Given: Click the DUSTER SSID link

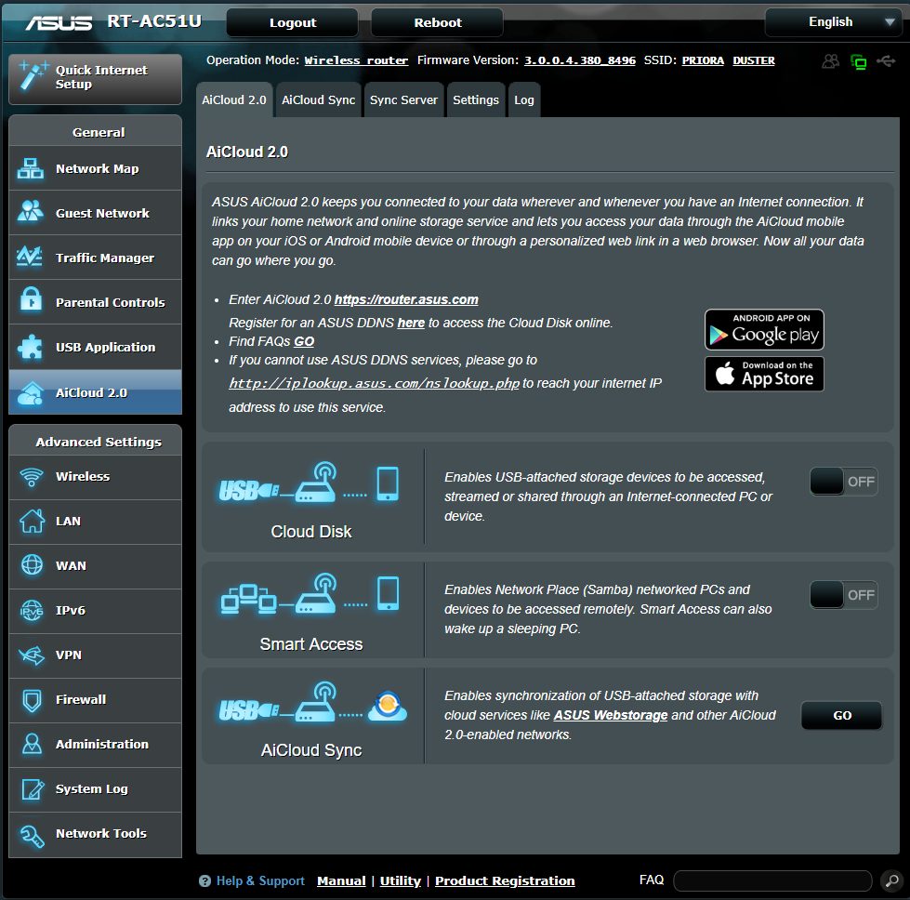Looking at the screenshot, I should [754, 60].
